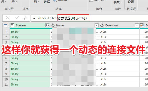Open the first 行 dropdown in ribbon
Screen dimensions: 148x91
coord(4,2)
